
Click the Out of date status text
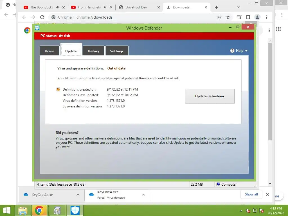(116, 68)
